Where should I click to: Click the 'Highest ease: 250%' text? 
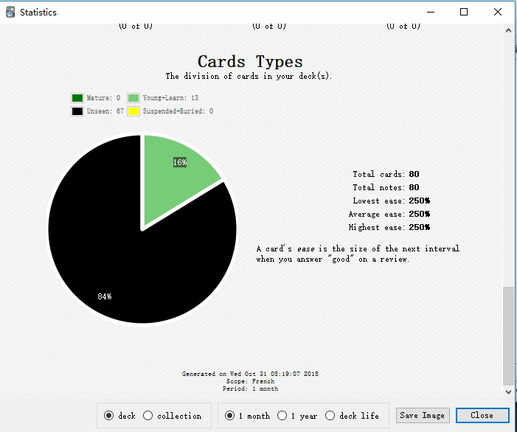(x=389, y=227)
